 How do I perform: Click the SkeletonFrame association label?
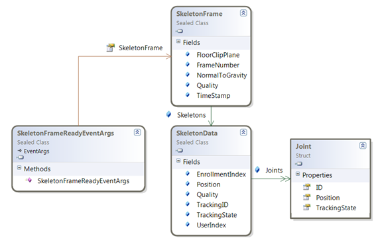(x=141, y=48)
